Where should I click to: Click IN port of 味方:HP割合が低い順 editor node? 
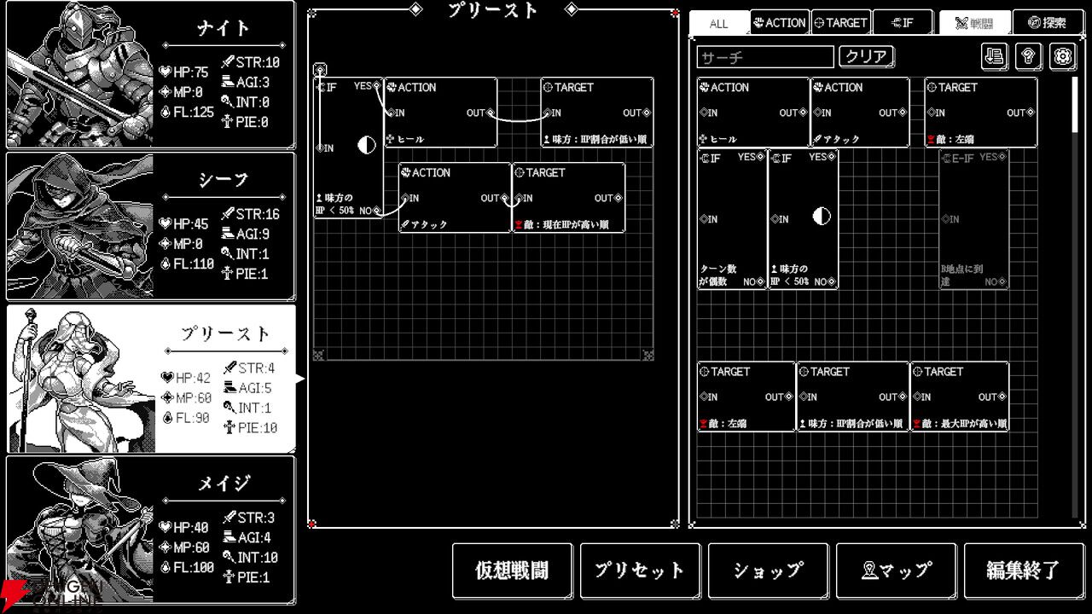coord(547,113)
